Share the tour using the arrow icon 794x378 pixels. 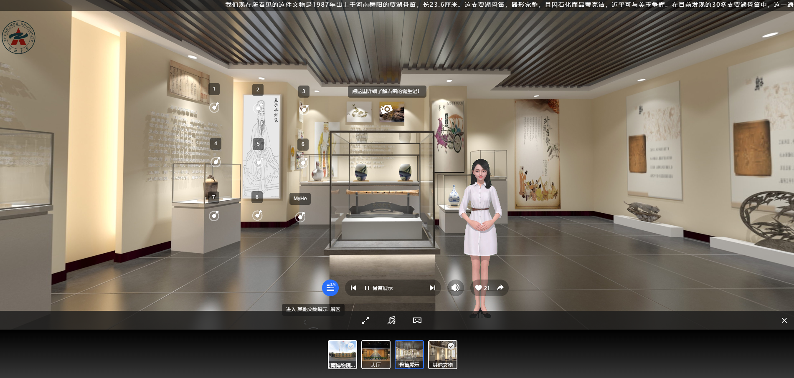(x=500, y=287)
